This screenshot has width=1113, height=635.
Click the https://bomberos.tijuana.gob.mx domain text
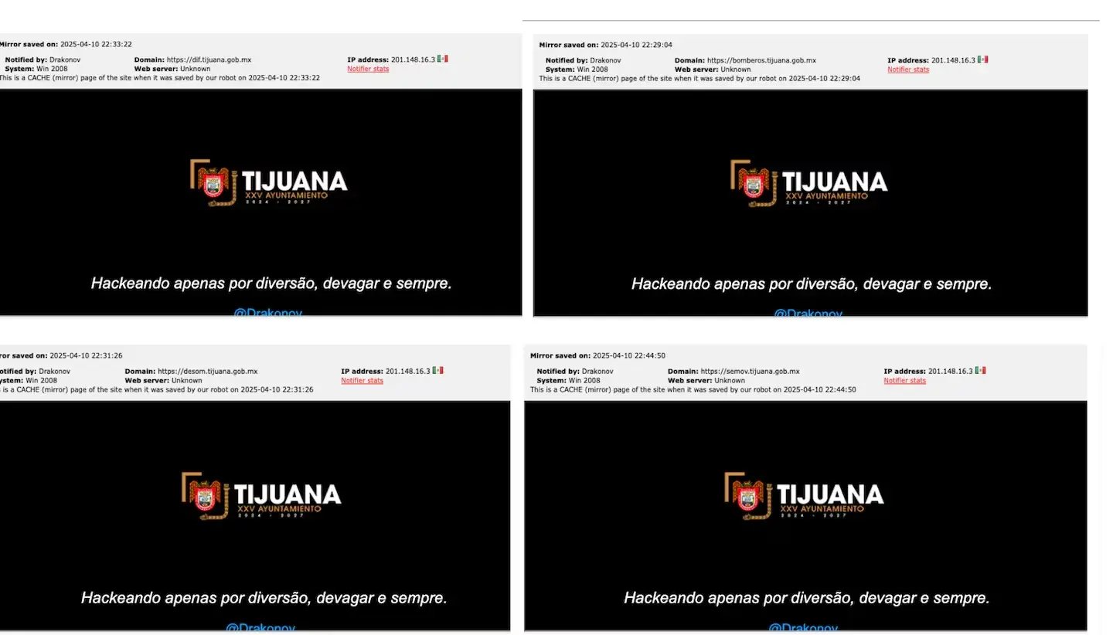(761, 60)
